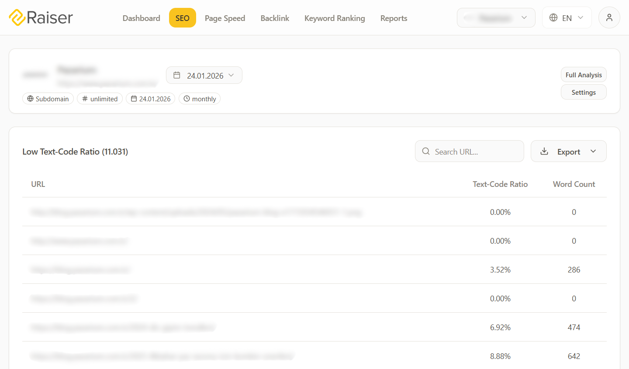This screenshot has width=629, height=369.
Task: Click the Subdomain globe tag
Action: 48,99
